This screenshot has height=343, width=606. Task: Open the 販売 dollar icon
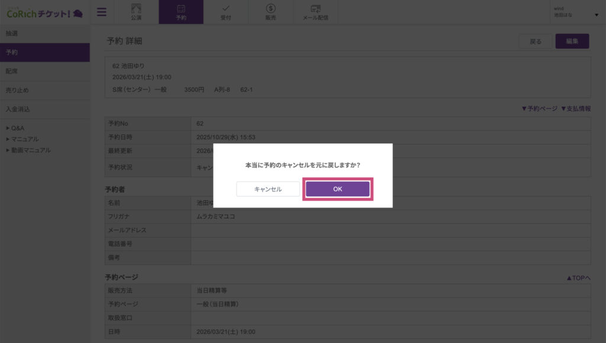tap(270, 12)
